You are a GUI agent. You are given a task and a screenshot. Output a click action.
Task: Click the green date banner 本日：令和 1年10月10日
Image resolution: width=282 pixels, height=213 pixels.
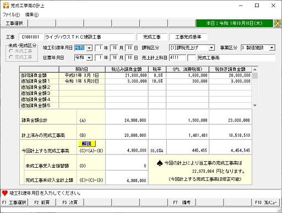click(235, 23)
